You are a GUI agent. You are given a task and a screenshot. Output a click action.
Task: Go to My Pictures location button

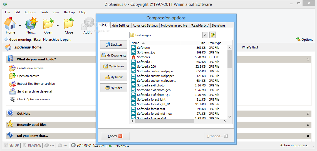tap(114, 66)
